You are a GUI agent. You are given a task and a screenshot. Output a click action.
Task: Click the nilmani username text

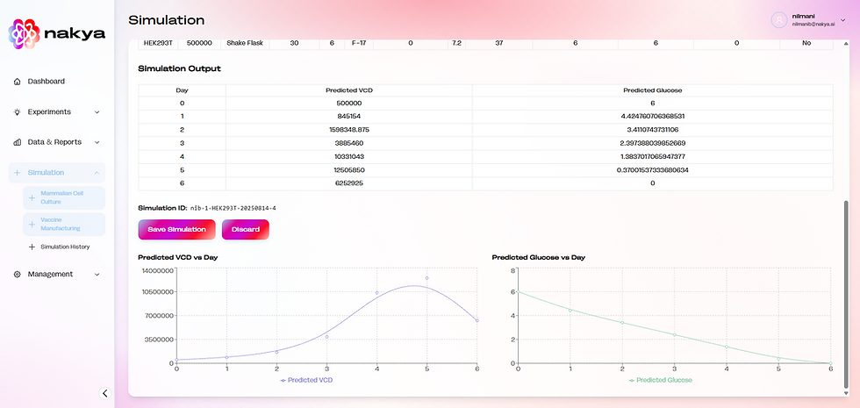802,17
